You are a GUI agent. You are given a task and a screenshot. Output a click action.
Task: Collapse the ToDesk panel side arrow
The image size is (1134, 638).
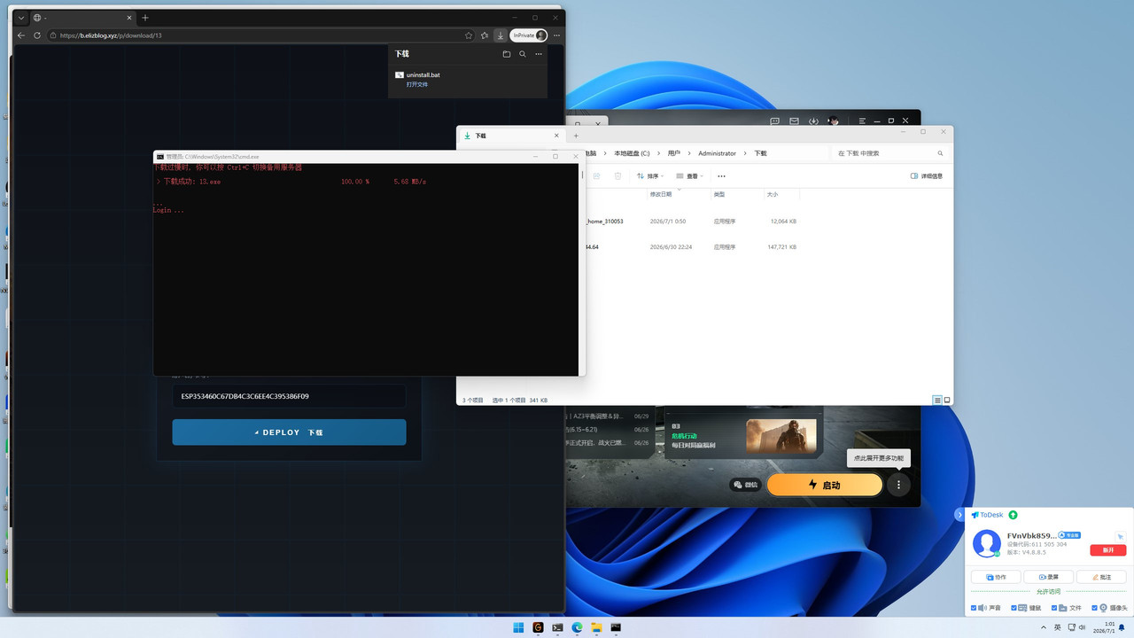(959, 515)
